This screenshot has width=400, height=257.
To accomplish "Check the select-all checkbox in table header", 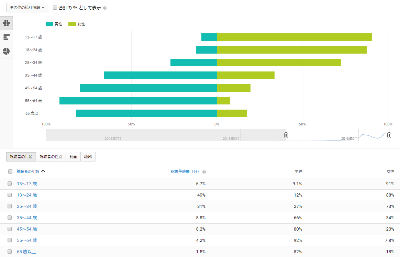I will (x=10, y=171).
